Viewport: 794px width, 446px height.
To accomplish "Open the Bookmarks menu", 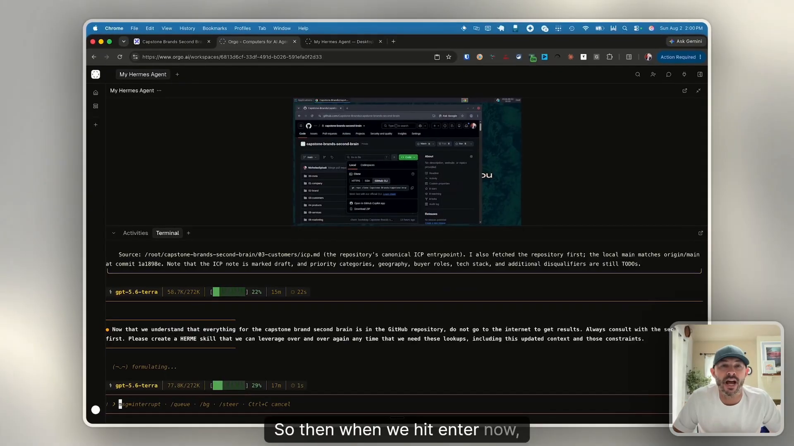I will tap(215, 28).
